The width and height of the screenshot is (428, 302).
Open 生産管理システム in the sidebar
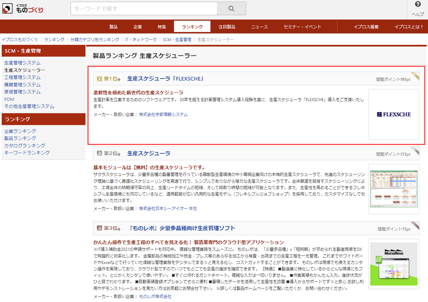[22, 63]
